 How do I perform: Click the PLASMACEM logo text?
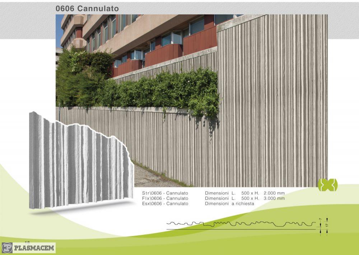(x=34, y=248)
